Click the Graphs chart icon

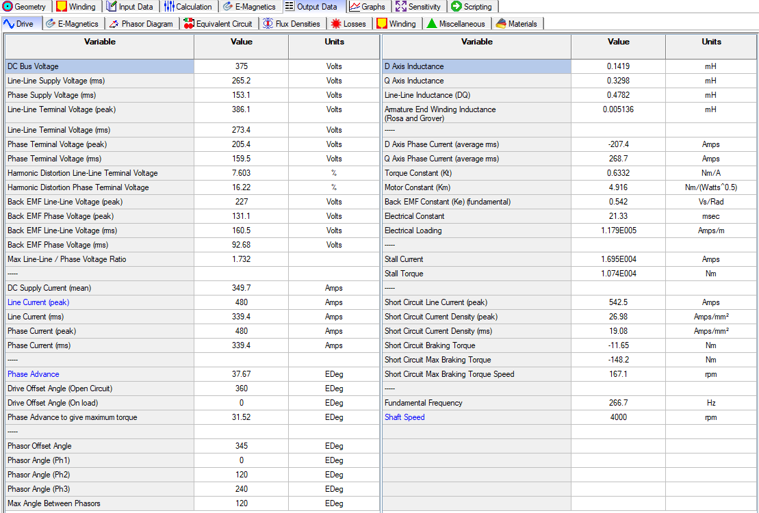(x=355, y=7)
